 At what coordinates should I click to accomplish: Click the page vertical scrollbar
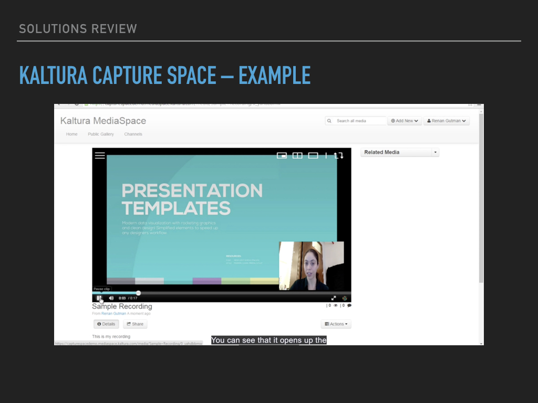pos(481,198)
